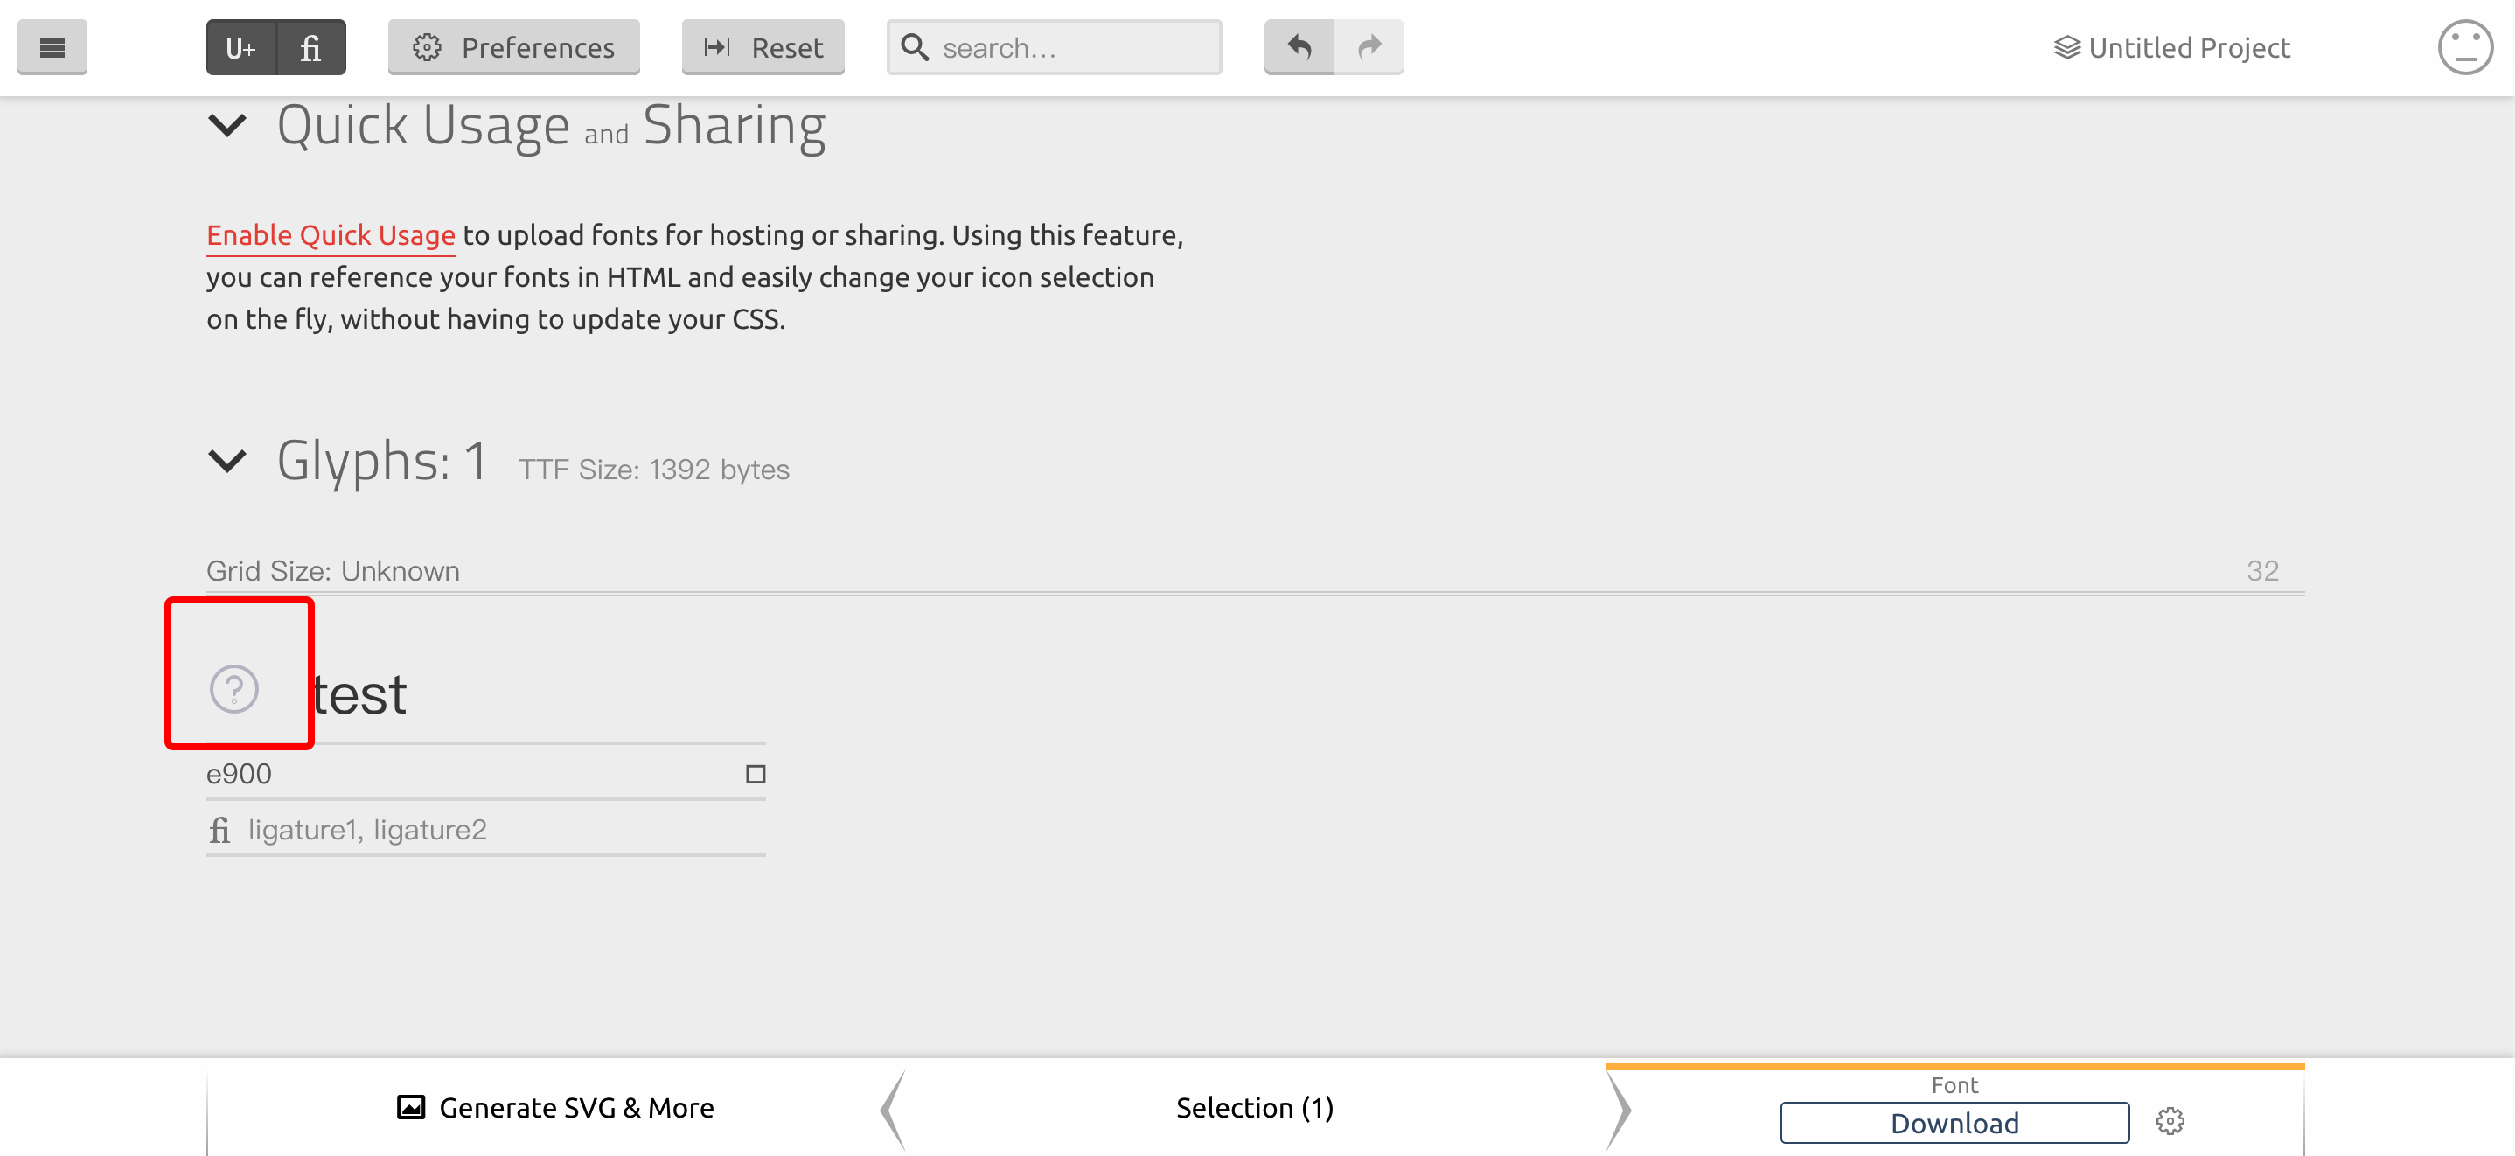Open the hamburger main menu
The height and width of the screenshot is (1156, 2515).
[x=52, y=47]
